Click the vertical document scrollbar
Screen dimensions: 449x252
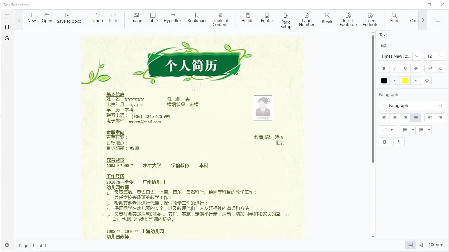pyautogui.click(x=373, y=99)
